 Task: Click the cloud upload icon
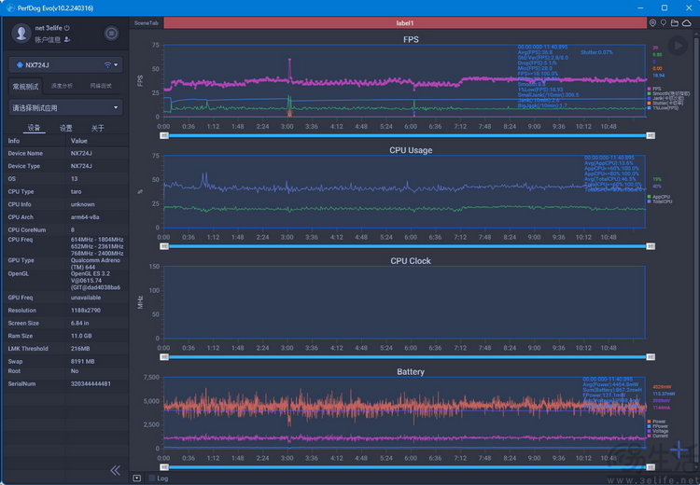pyautogui.click(x=687, y=22)
